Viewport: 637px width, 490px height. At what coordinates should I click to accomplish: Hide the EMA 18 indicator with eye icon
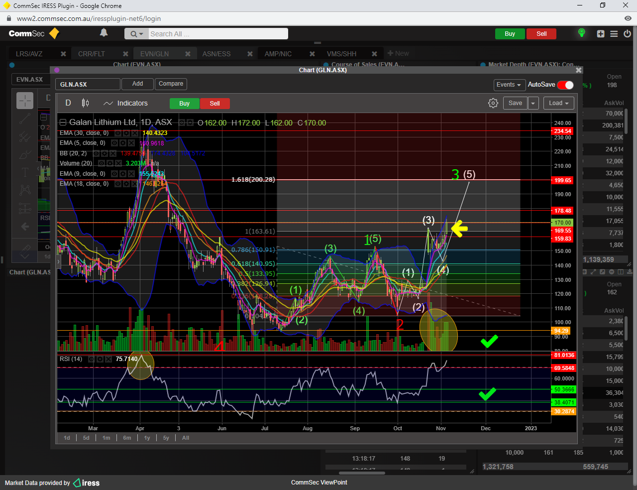click(118, 184)
